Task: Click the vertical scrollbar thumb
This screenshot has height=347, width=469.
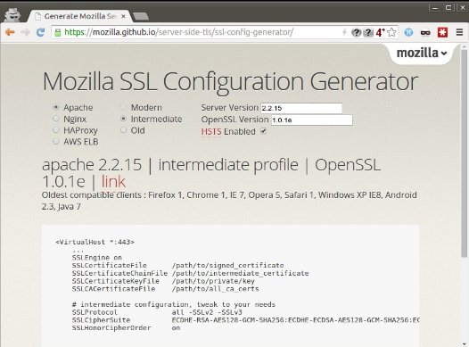Action: click(464, 153)
